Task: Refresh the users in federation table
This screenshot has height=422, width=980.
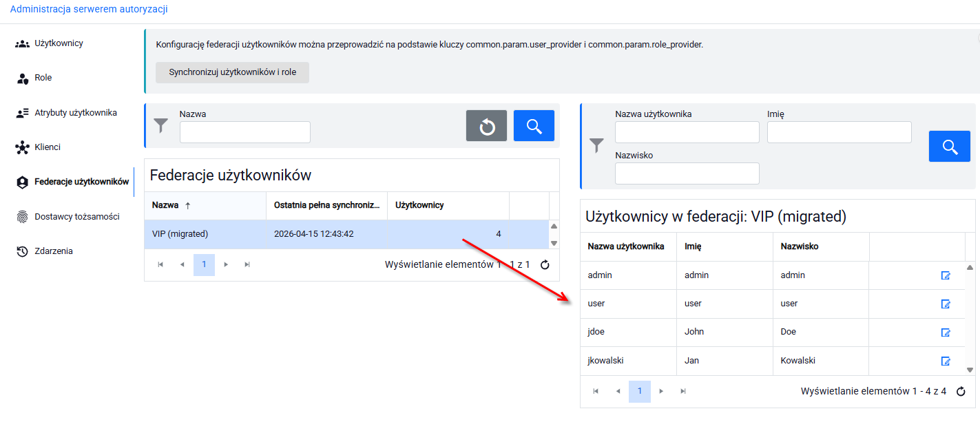Action: click(961, 392)
